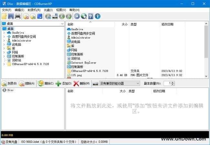Click the 回收站 icon in the file list
Viewport: 210px width, 145px height.
point(69,58)
